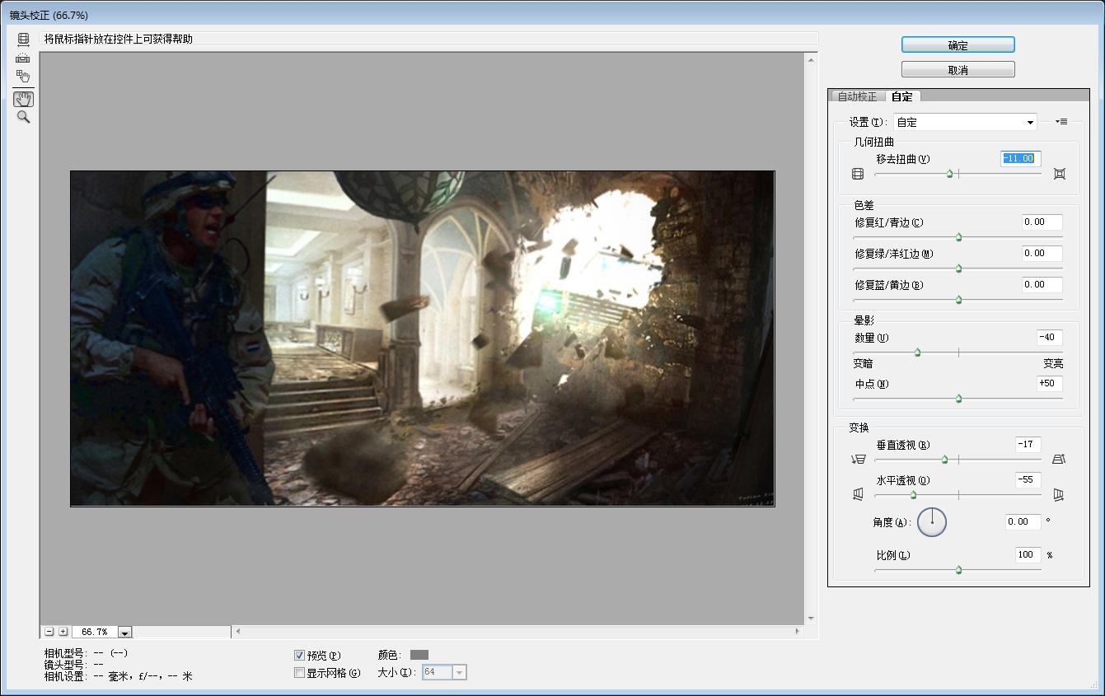
Task: Click the barrel distortion icon left of slider
Action: coord(858,174)
